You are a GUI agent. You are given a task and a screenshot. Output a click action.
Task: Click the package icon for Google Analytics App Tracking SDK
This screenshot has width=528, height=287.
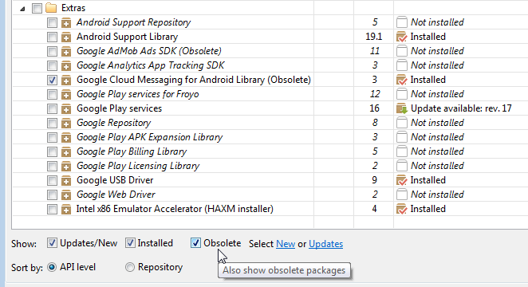(x=66, y=65)
